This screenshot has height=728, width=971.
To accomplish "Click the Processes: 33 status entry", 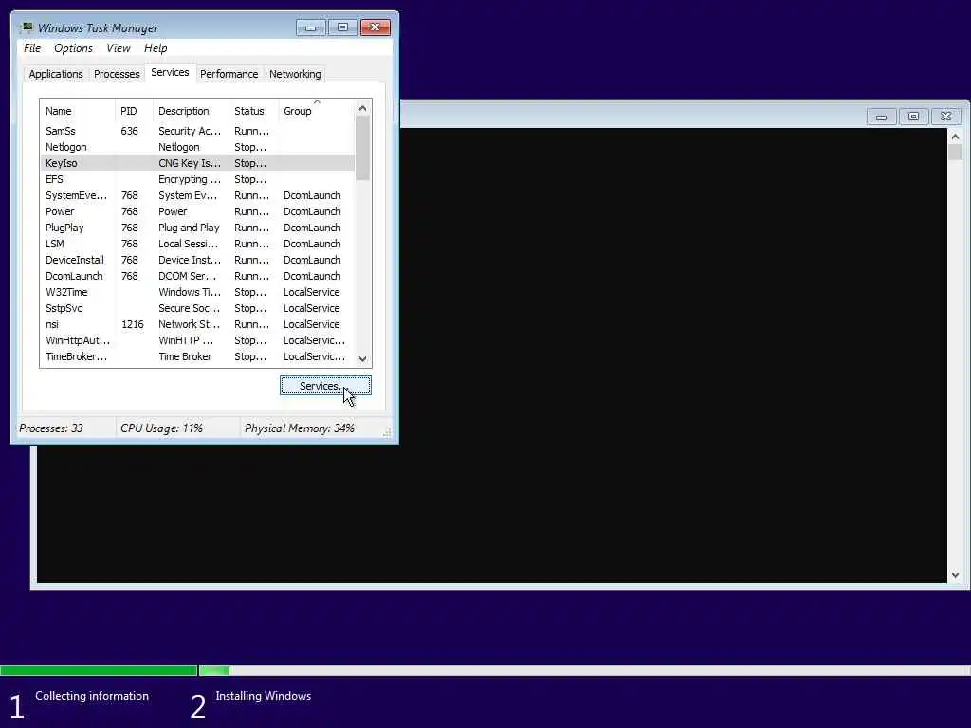I will pos(51,428).
